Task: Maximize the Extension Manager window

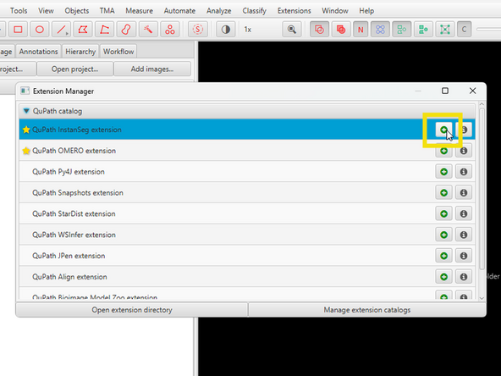Action: 445,91
